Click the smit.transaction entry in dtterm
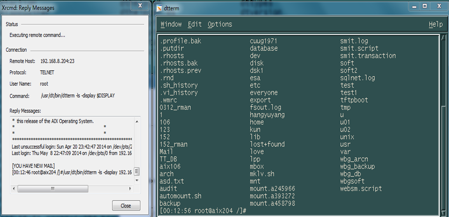Image resolution: width=449 pixels, height=217 pixels. [x=368, y=56]
